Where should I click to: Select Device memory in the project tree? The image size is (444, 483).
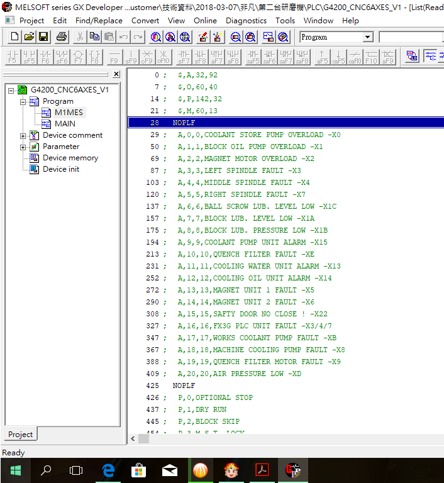click(x=70, y=158)
